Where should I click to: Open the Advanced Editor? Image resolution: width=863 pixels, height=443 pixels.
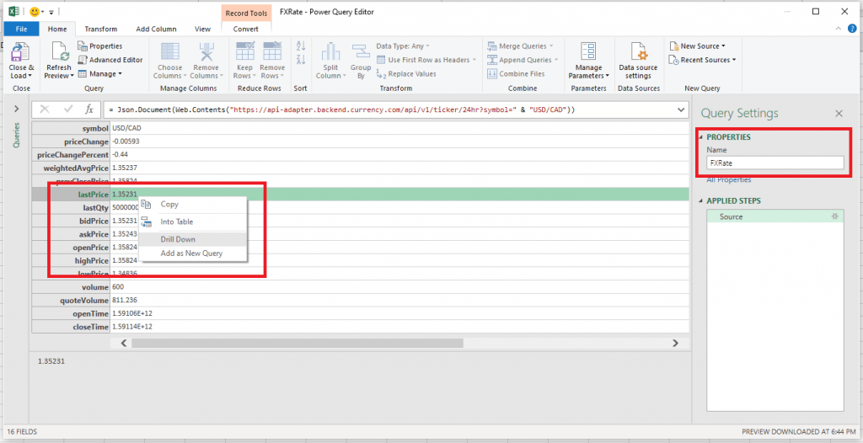(110, 60)
